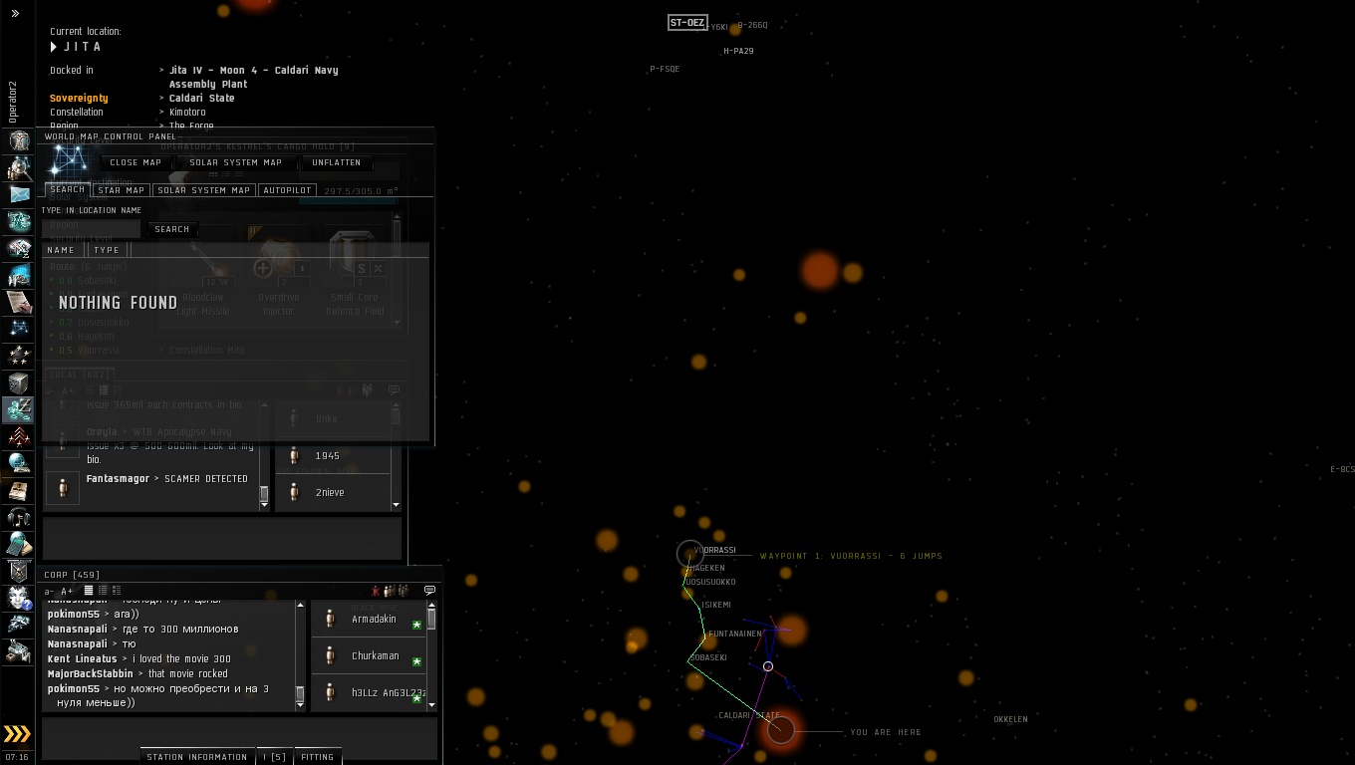Open the Fitting tab
1355x765 pixels.
[318, 757]
